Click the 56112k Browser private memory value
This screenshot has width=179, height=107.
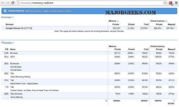pyautogui.click(x=117, y=53)
